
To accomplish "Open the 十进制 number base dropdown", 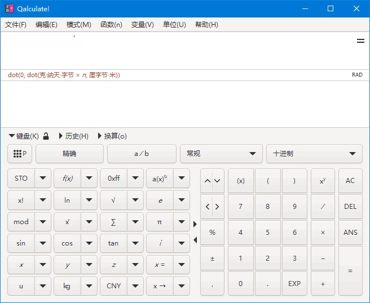I will pos(314,154).
